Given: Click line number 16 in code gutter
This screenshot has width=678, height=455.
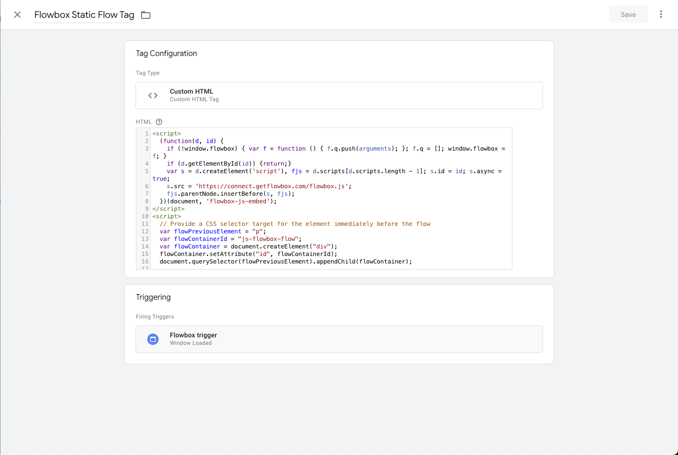Looking at the screenshot, I should coord(145,262).
